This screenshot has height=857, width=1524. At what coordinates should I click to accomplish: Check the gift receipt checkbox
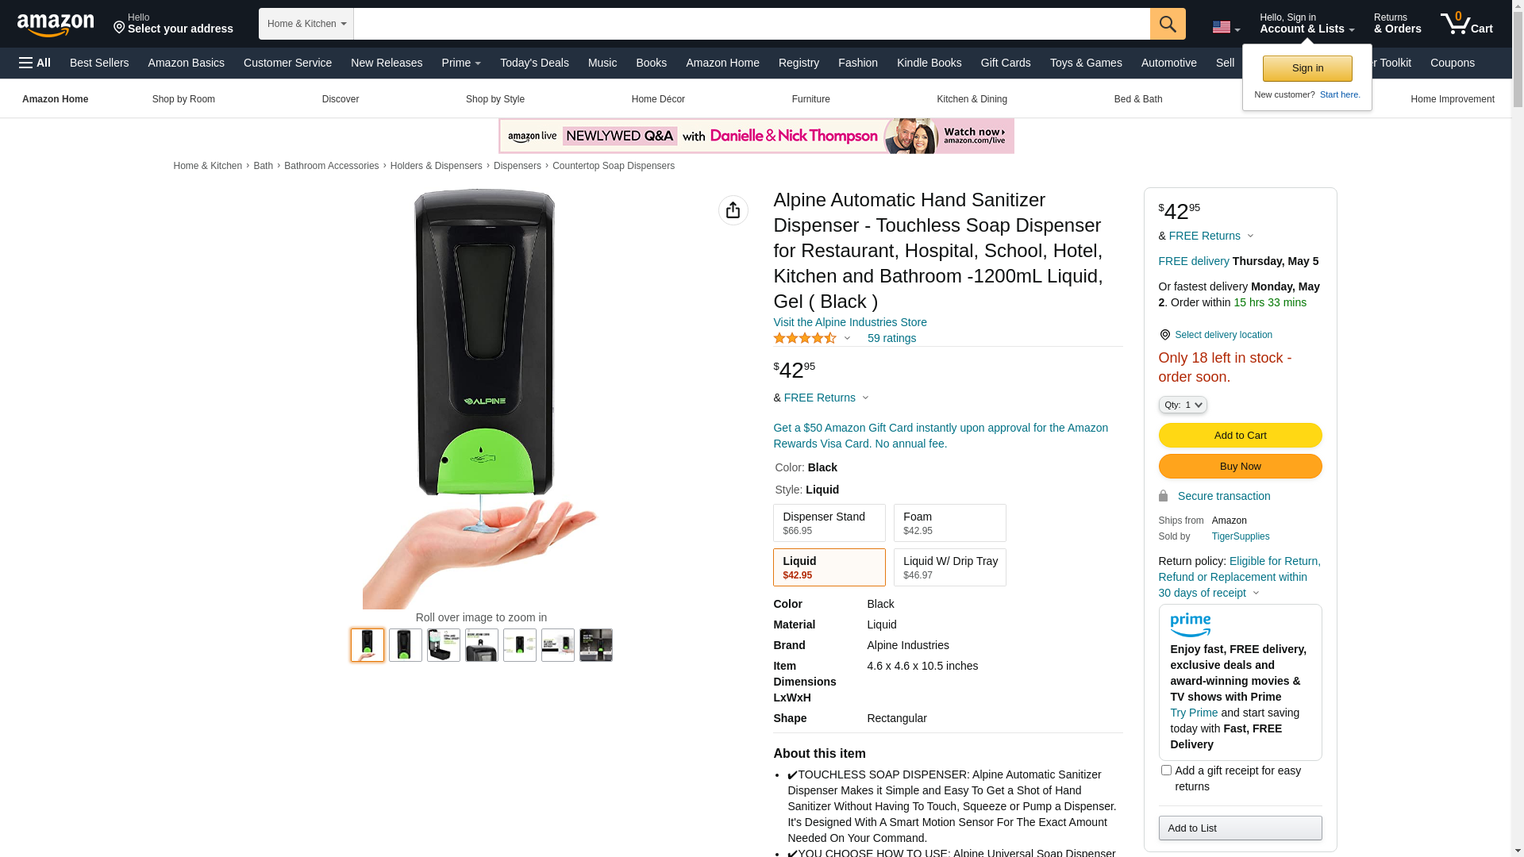click(x=1166, y=771)
